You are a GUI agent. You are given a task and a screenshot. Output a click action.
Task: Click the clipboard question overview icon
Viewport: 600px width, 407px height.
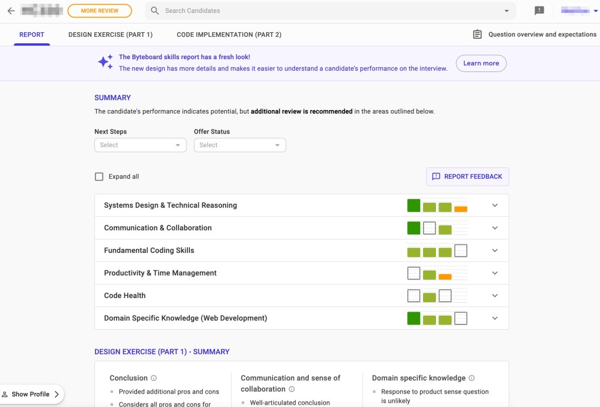coord(478,35)
